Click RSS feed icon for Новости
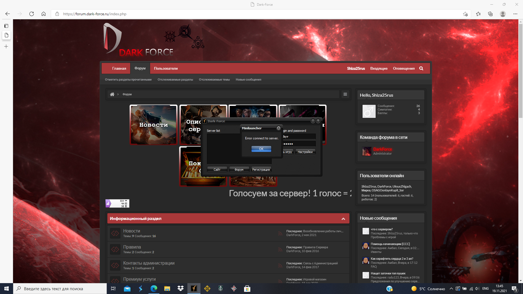Image resolution: width=523 pixels, height=294 pixels. [x=280, y=233]
